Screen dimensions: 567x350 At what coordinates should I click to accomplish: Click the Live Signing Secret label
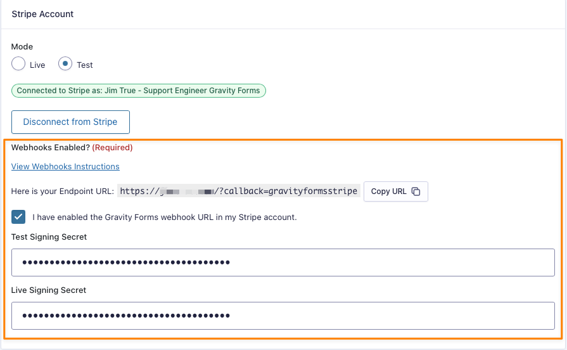pyautogui.click(x=49, y=290)
